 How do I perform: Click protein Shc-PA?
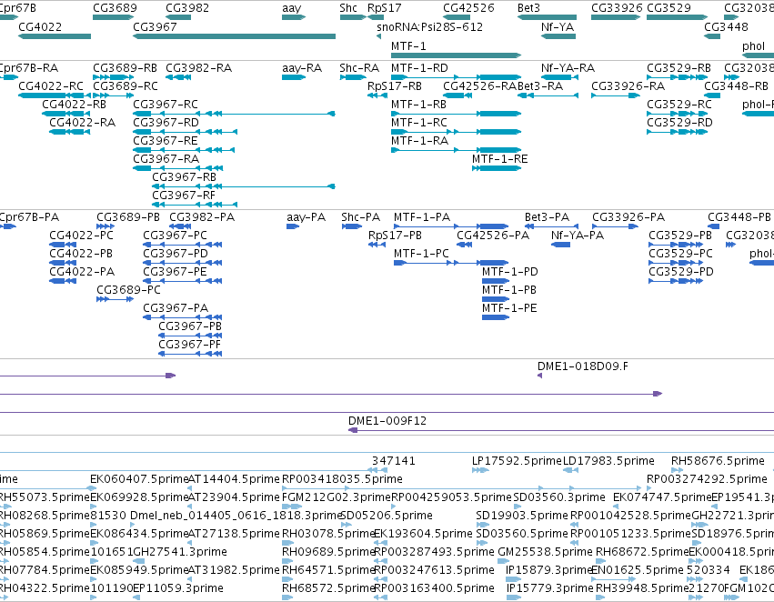click(x=361, y=217)
